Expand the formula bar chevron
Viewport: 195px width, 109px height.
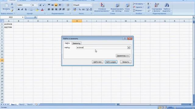coord(194,17)
